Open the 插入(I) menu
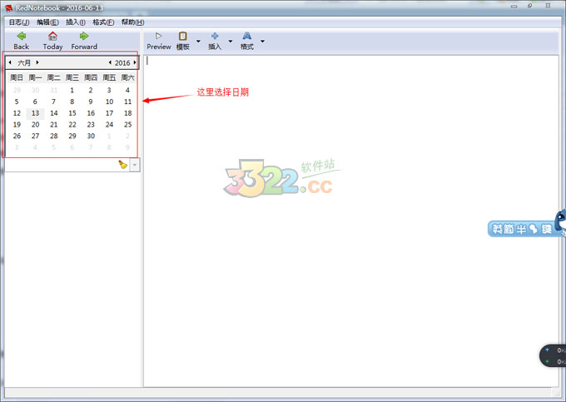 76,22
